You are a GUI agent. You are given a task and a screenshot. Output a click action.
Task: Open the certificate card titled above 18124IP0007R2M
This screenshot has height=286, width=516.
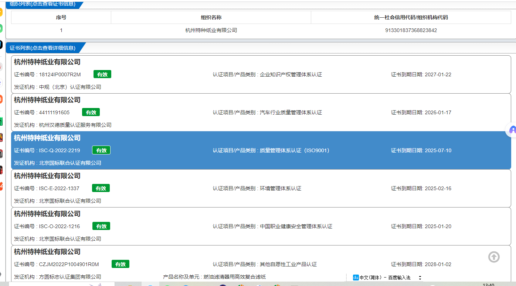(47, 62)
